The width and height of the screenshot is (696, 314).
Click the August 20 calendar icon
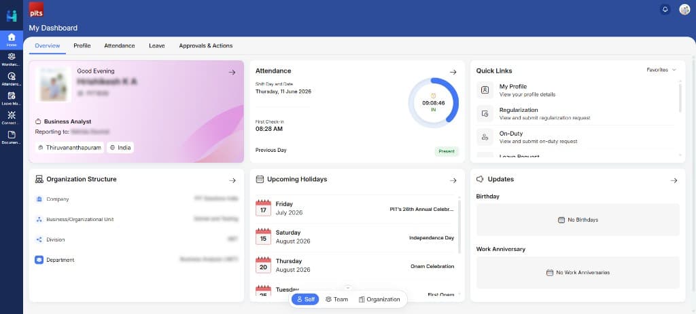pos(263,265)
